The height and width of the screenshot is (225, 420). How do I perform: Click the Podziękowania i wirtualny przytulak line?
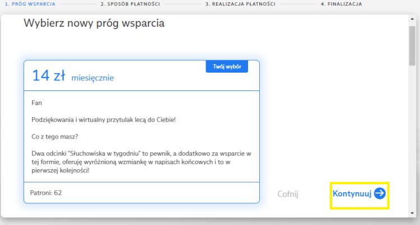click(x=104, y=119)
